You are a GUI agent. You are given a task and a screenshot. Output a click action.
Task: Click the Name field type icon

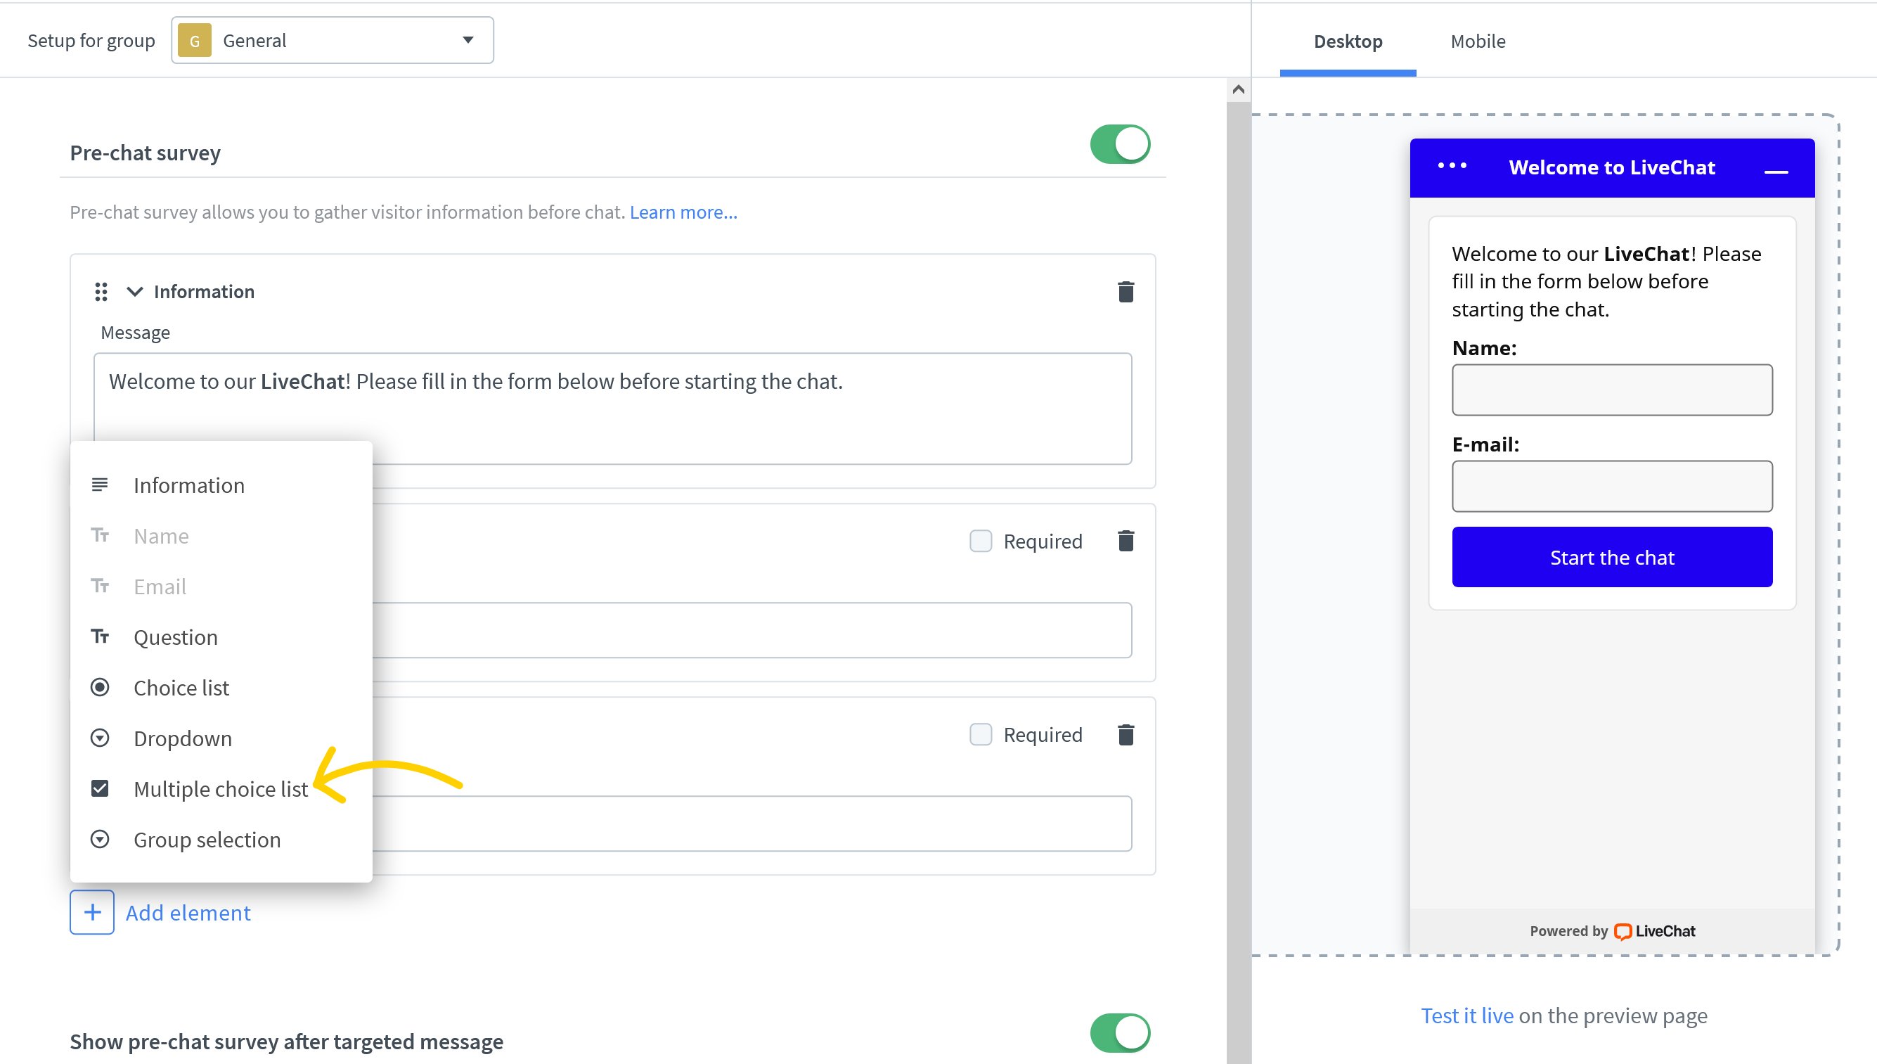click(x=102, y=535)
